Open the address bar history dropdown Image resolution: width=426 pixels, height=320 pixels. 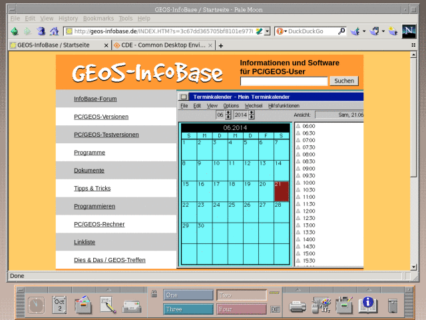pyautogui.click(x=267, y=31)
